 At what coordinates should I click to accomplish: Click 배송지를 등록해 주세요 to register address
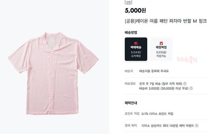(x=154, y=71)
